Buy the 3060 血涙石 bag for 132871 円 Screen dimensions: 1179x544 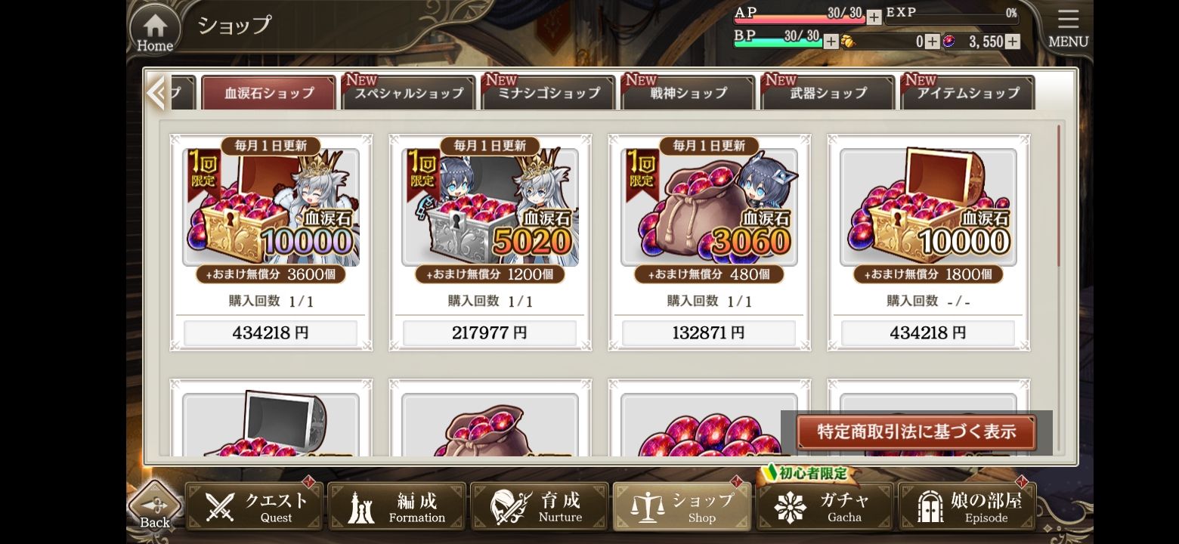pyautogui.click(x=709, y=332)
